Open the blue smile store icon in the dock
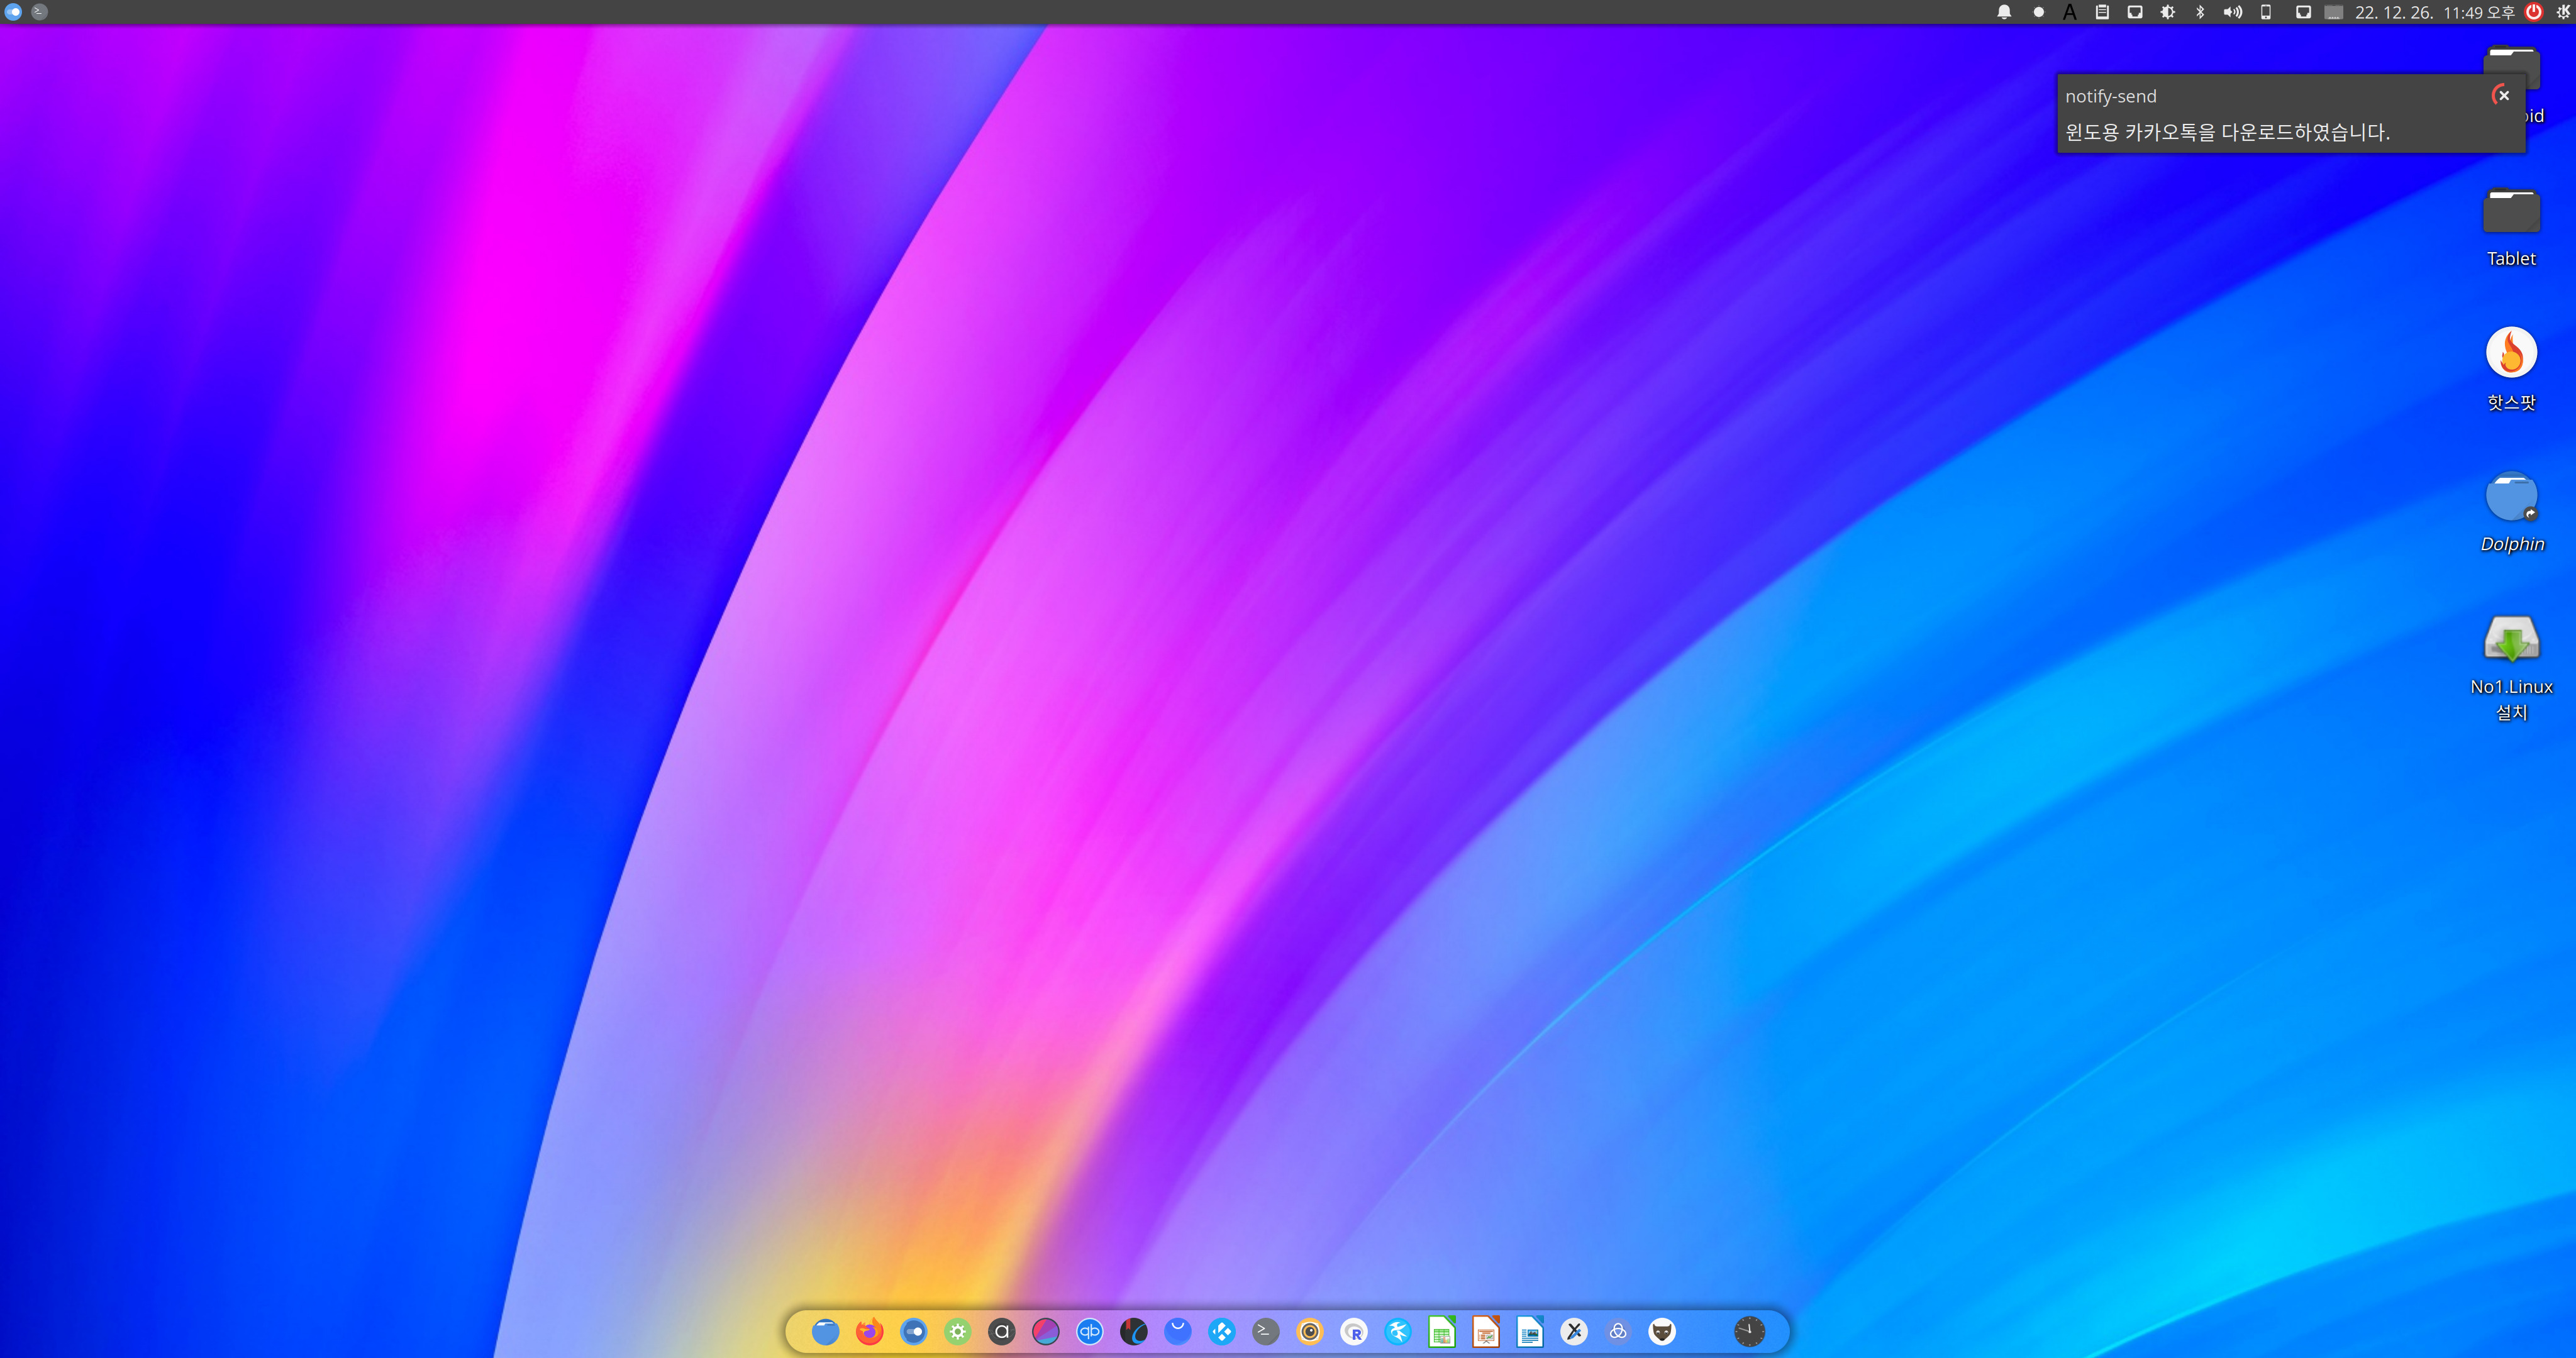This screenshot has height=1358, width=2576. click(1178, 1332)
